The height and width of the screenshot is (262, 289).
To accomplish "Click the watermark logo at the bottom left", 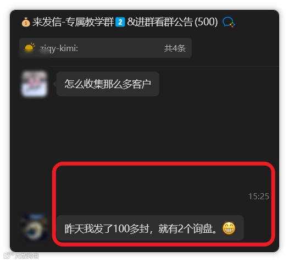I will (x=8, y=255).
